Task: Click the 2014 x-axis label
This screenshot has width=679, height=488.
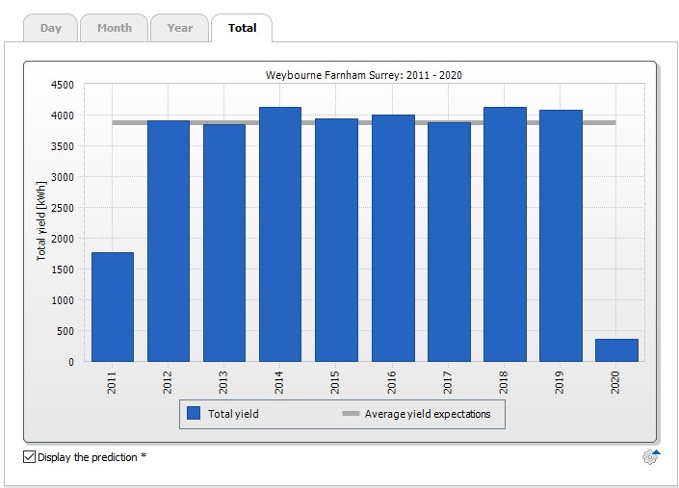Action: [279, 382]
